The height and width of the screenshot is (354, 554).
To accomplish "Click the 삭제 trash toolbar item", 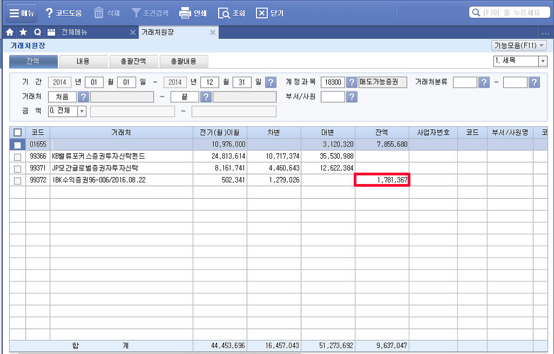I will coord(107,13).
